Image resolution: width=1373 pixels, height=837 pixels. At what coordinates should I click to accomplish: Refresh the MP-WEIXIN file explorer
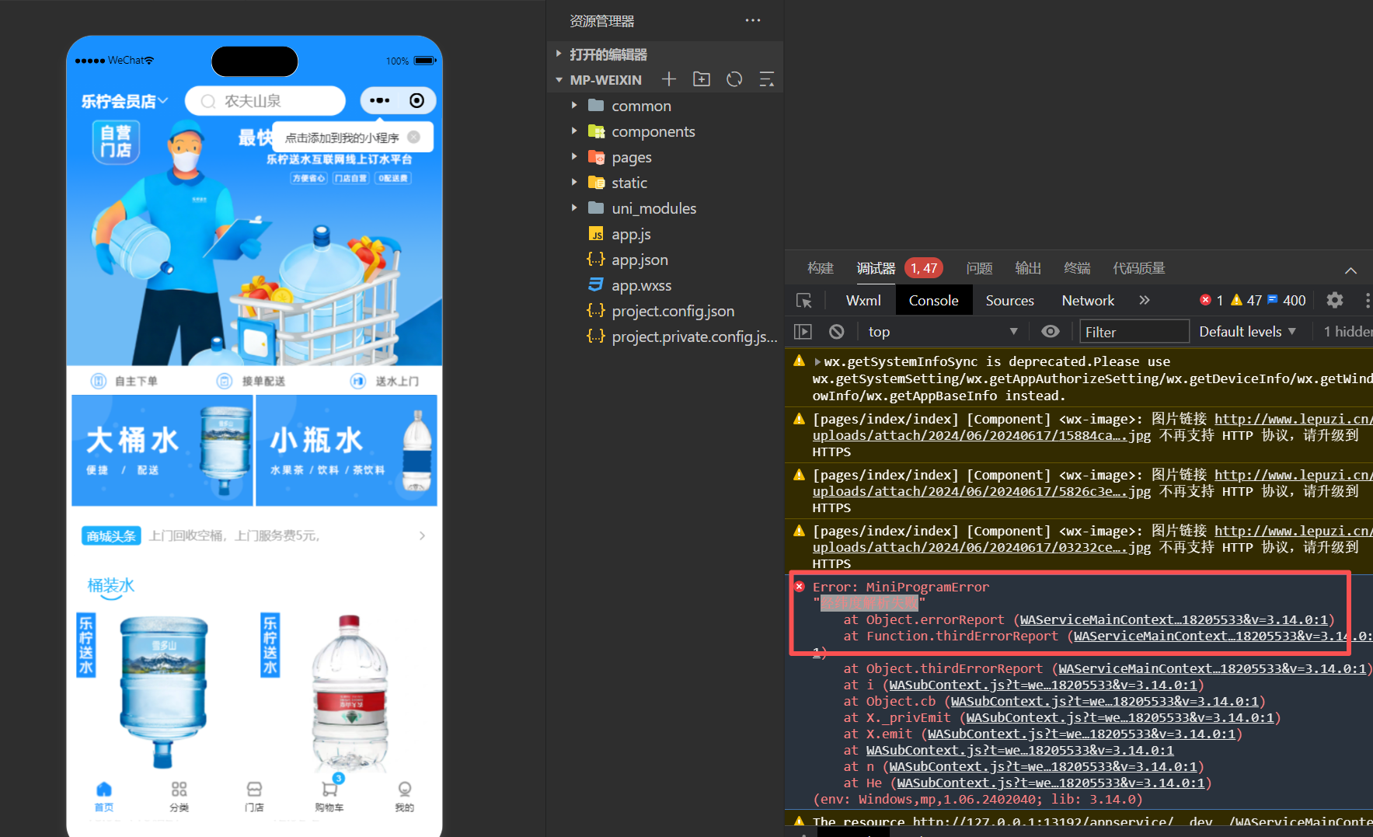(734, 79)
